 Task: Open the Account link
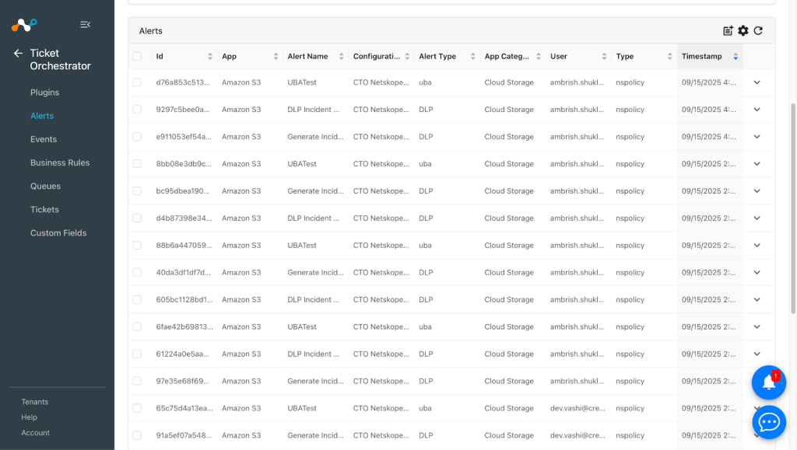pyautogui.click(x=36, y=433)
